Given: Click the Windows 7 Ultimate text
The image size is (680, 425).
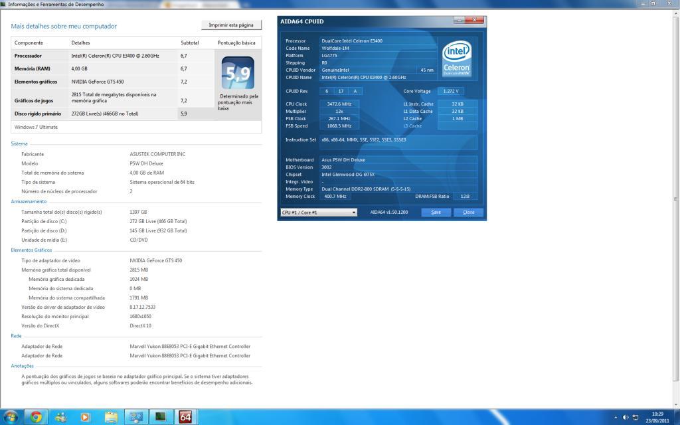Looking at the screenshot, I should coord(36,127).
